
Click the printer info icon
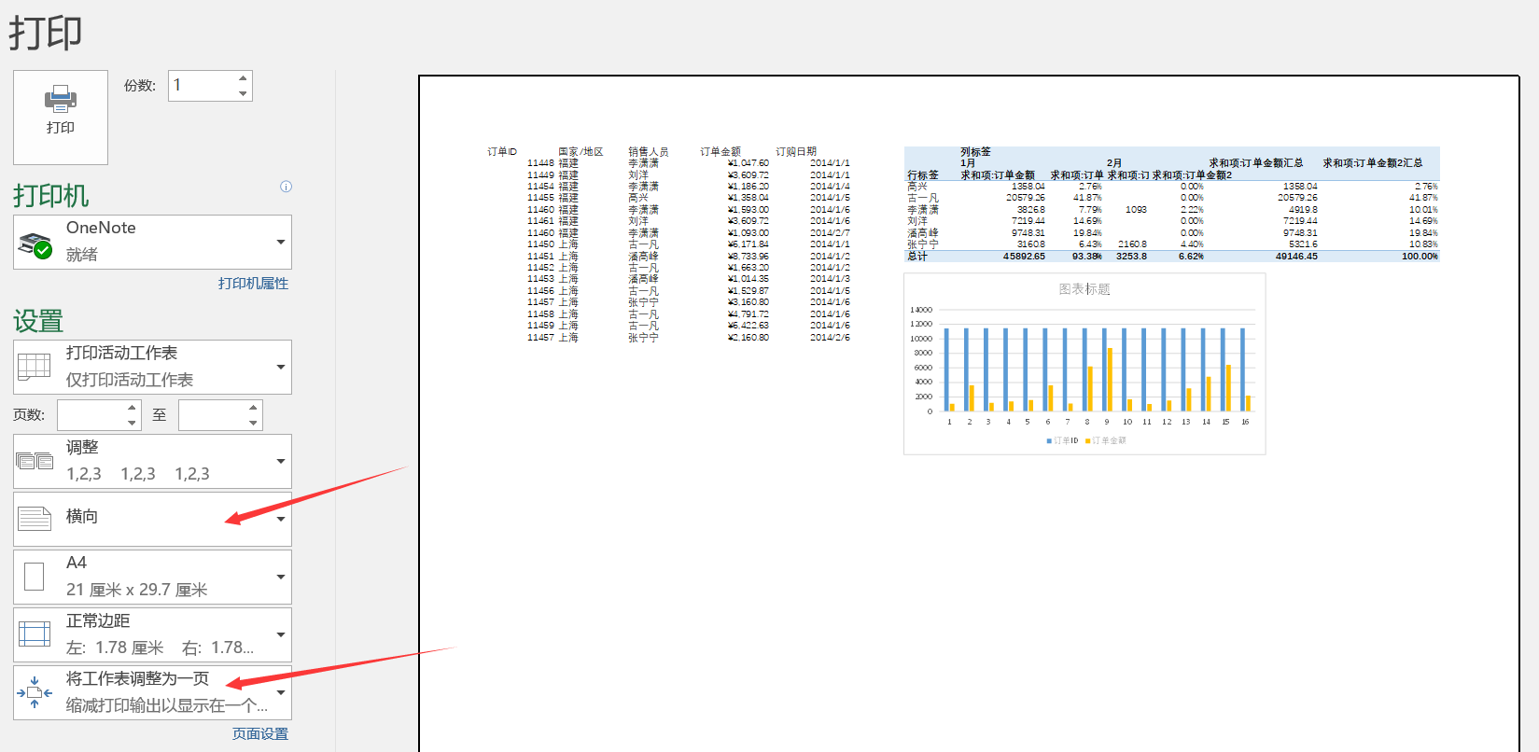287,187
